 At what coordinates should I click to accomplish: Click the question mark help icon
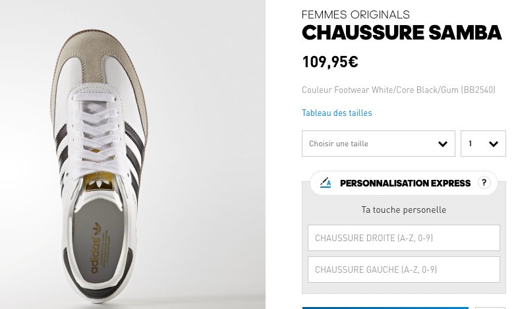tap(484, 183)
